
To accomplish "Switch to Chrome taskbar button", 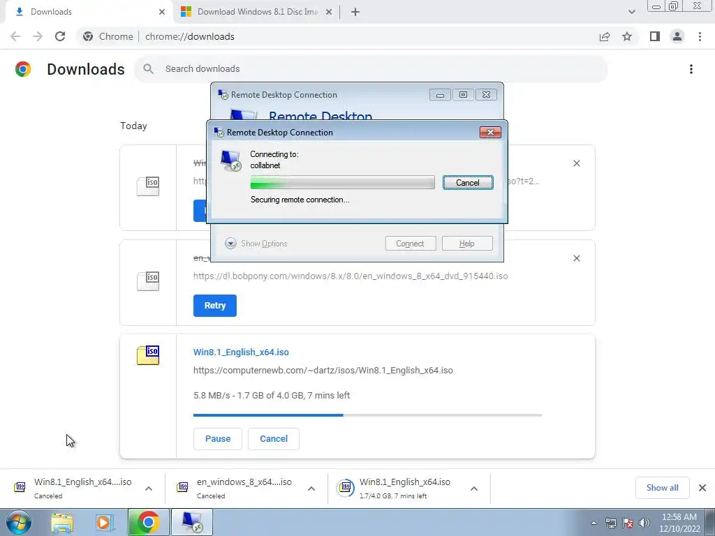I will [148, 522].
